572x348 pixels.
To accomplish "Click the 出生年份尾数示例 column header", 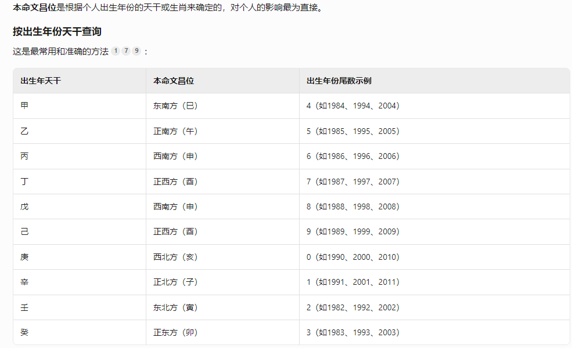I will 339,81.
